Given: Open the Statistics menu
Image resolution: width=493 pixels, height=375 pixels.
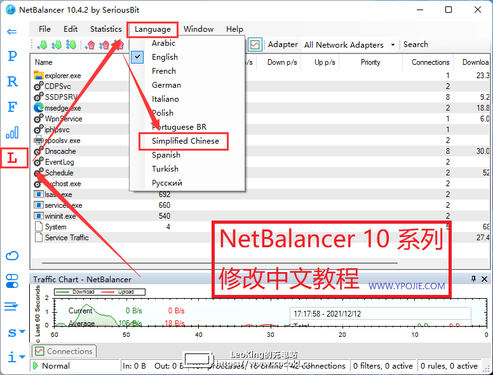Looking at the screenshot, I should pyautogui.click(x=105, y=29).
